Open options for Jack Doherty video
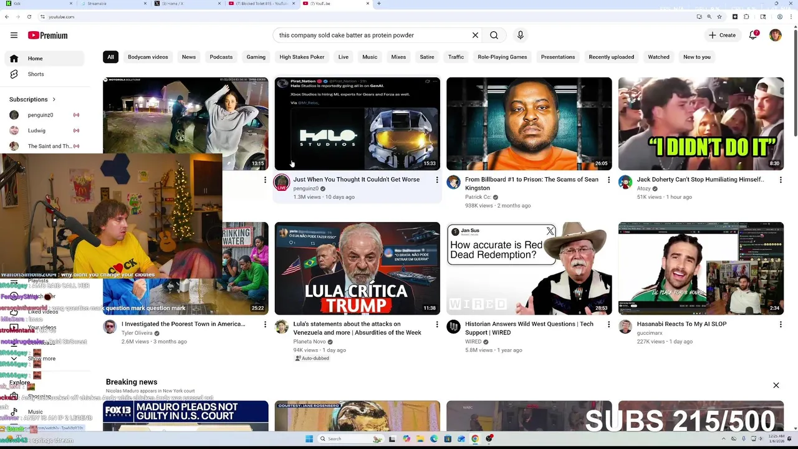This screenshot has width=798, height=449. (x=781, y=180)
